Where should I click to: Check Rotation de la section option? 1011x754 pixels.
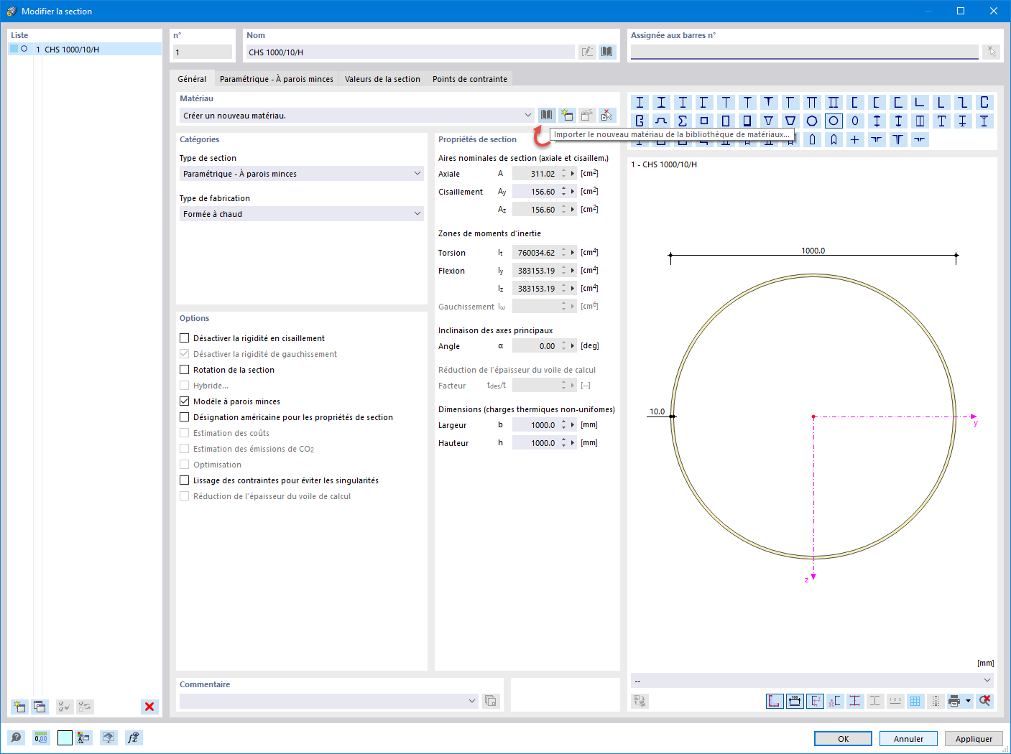pos(185,370)
